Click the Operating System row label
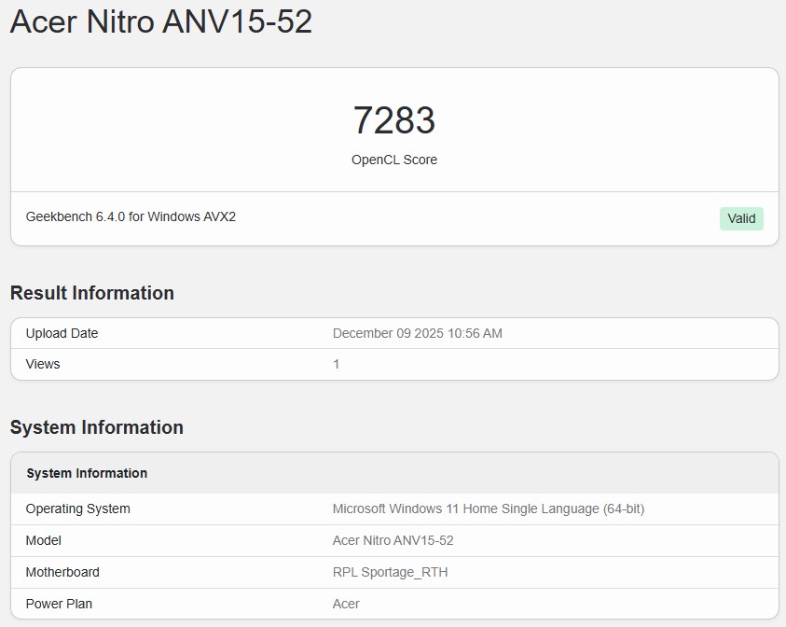The width and height of the screenshot is (786, 627). (x=78, y=509)
